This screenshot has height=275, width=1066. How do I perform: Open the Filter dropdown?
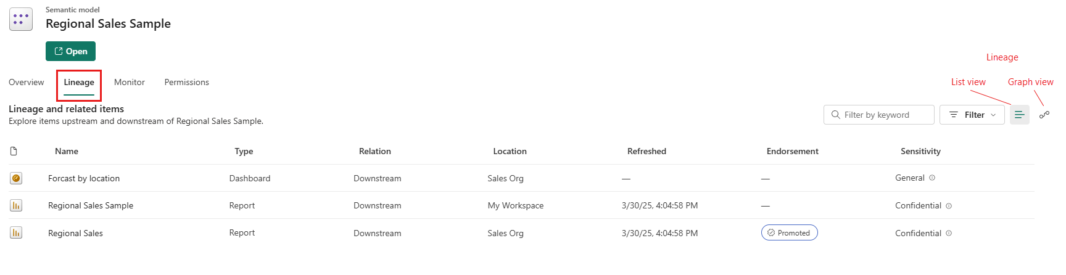pyautogui.click(x=972, y=115)
